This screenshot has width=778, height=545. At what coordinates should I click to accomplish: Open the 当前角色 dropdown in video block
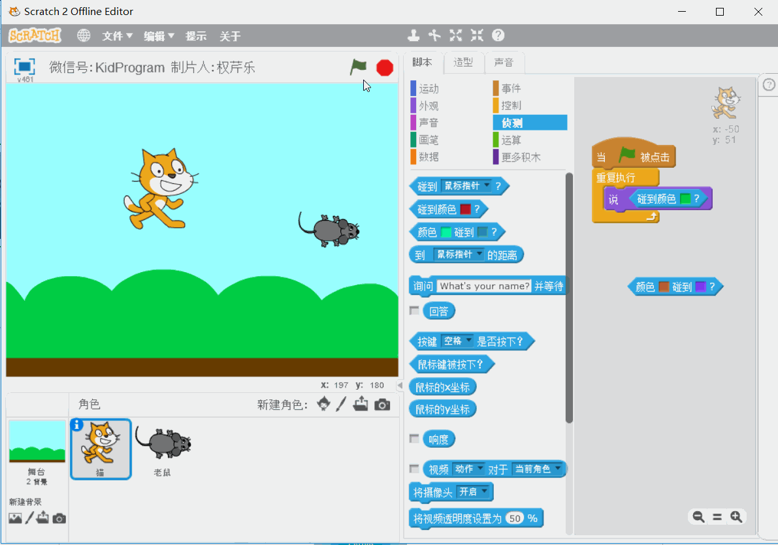(538, 469)
